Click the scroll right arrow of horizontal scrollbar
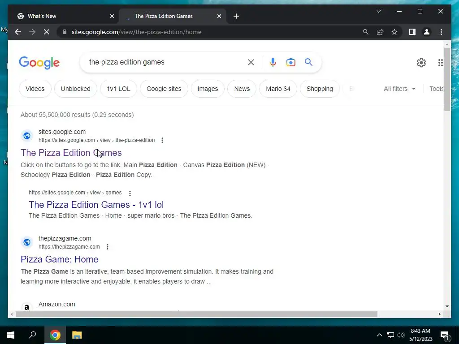The height and width of the screenshot is (344, 459). coord(439,314)
